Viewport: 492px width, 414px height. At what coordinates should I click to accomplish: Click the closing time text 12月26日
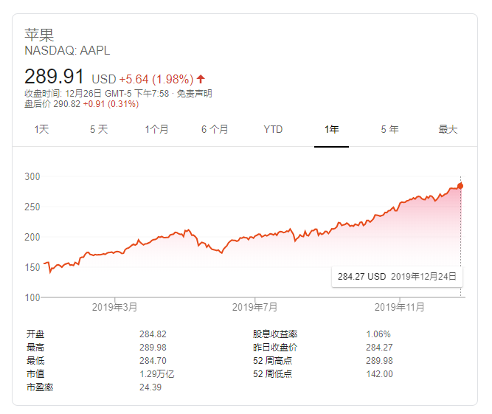pyautogui.click(x=83, y=94)
